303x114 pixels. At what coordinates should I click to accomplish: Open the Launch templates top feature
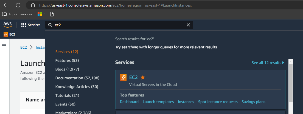(158, 102)
